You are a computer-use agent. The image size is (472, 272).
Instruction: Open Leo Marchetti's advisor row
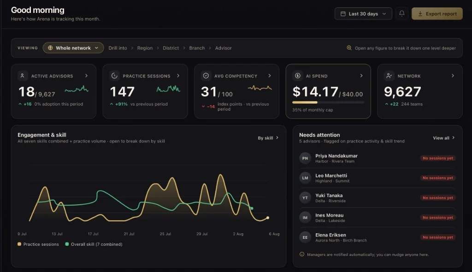377,178
